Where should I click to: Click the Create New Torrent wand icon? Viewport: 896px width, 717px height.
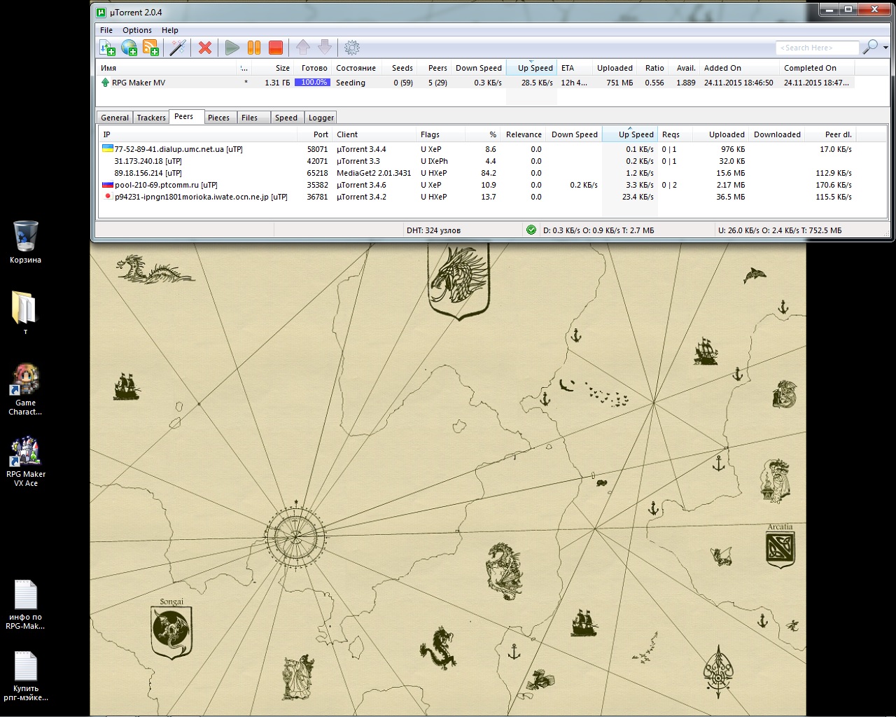(178, 47)
